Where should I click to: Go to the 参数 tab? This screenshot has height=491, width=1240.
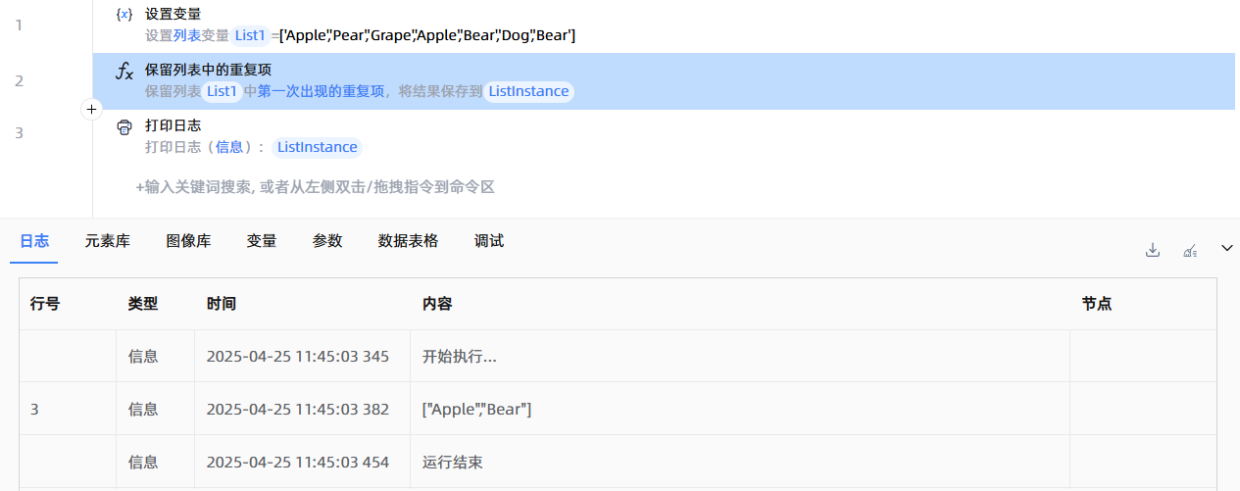327,241
